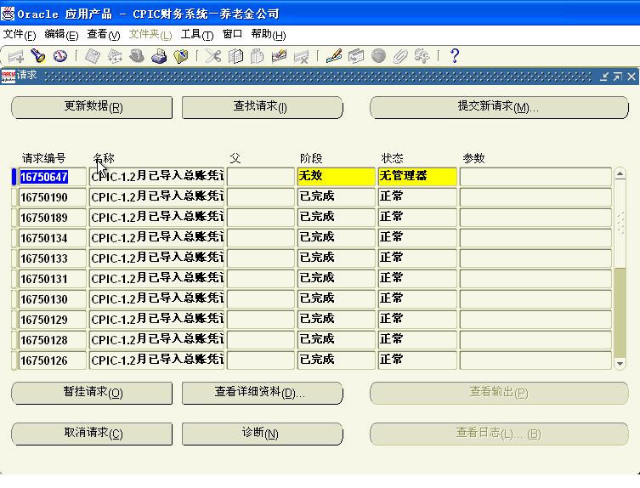Click the Switch Responsibilities hat icon
The height and width of the screenshot is (488, 640).
tap(137, 56)
